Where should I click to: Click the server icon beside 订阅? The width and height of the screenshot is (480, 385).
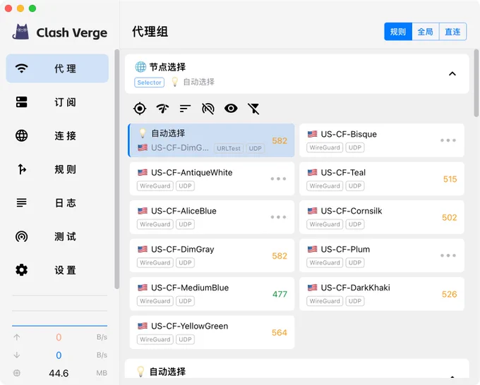[x=21, y=102]
